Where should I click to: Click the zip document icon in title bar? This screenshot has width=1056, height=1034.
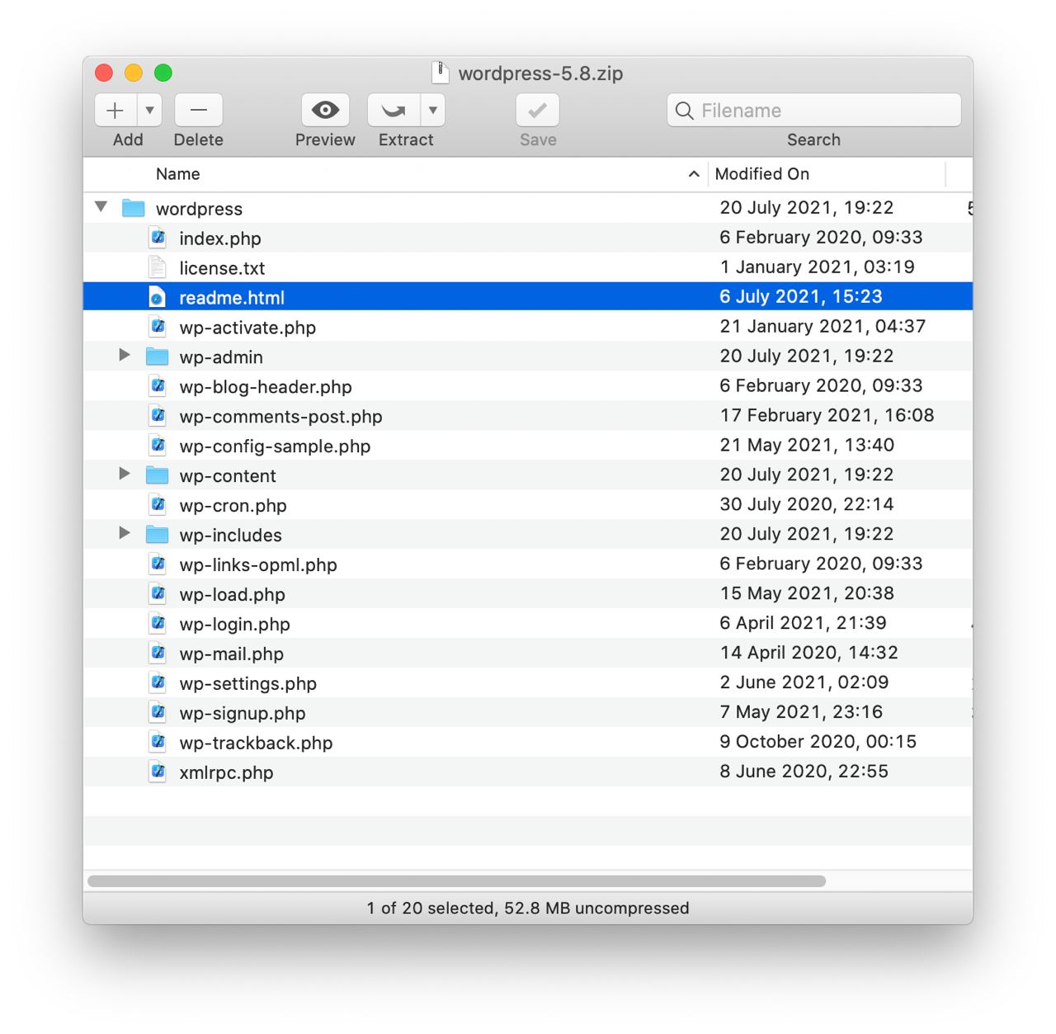point(441,73)
